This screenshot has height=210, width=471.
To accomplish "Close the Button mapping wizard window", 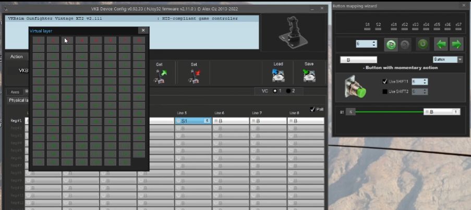I will pos(464,5).
